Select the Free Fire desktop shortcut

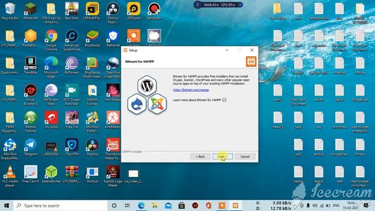pyautogui.click(x=71, y=120)
